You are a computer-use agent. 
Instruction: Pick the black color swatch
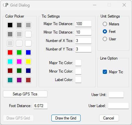(x=10, y=25)
